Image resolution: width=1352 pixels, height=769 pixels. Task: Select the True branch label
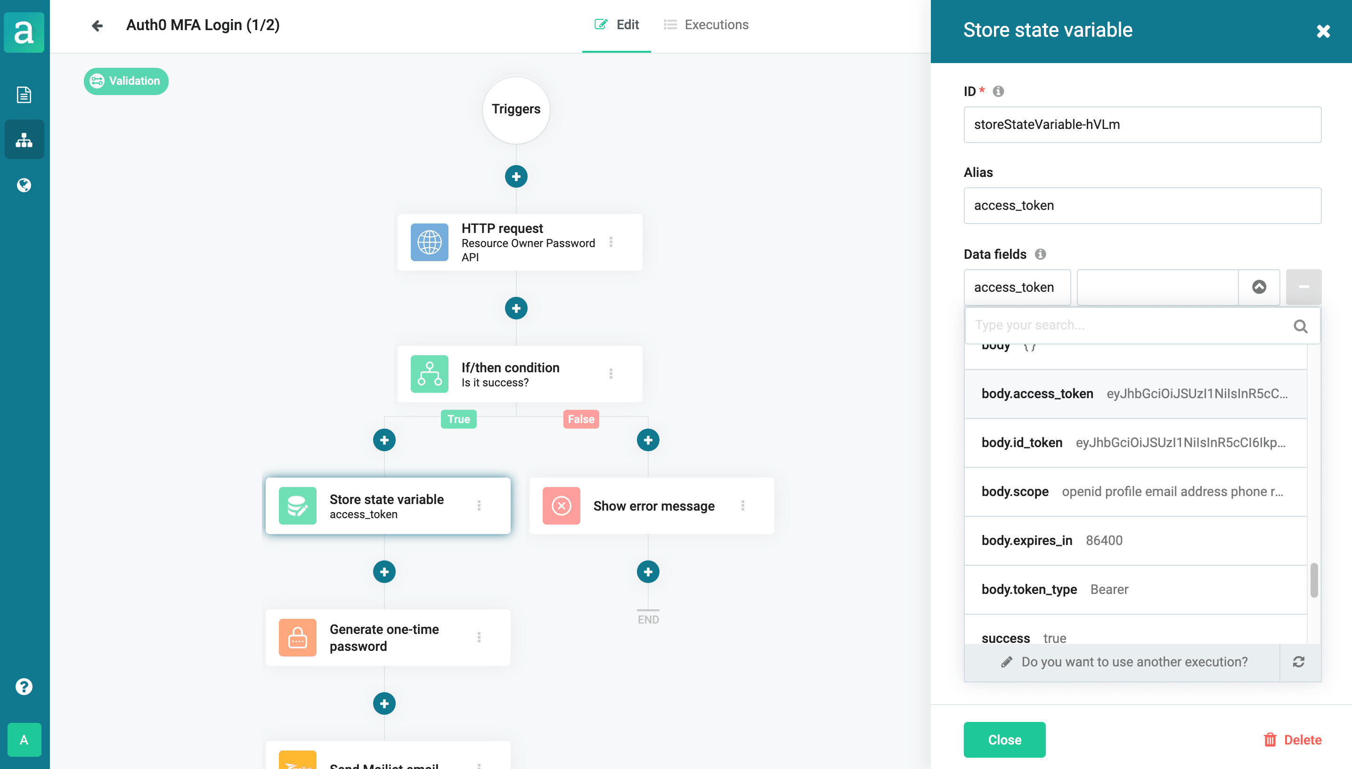coord(459,419)
